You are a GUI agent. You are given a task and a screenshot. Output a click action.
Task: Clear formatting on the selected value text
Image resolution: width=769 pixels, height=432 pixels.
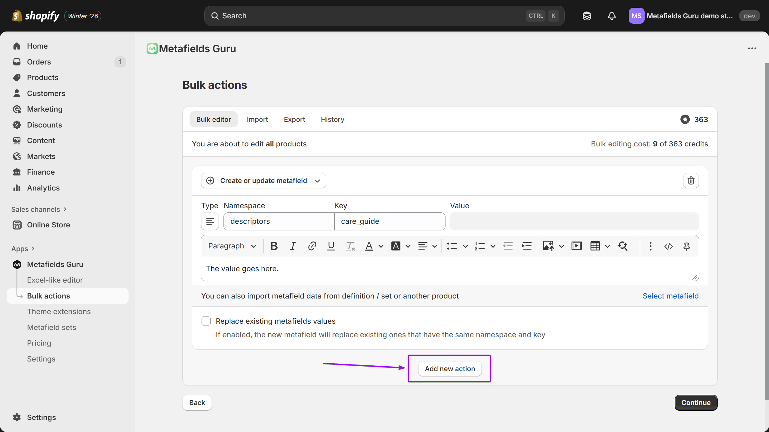(350, 246)
